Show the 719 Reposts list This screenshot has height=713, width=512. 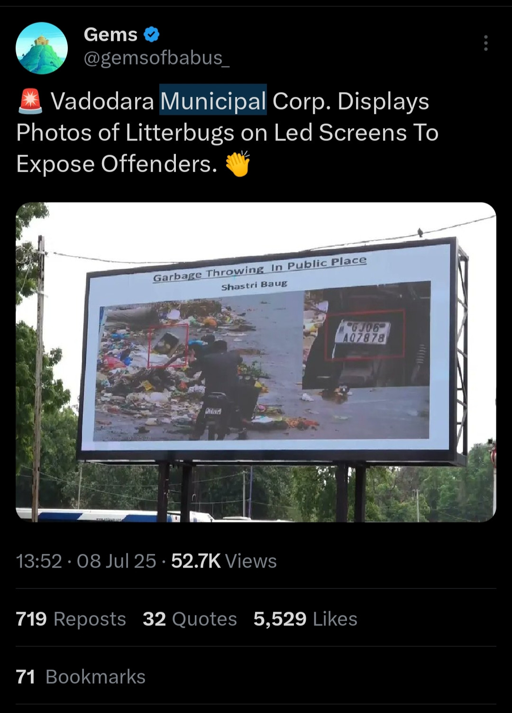click(71, 619)
